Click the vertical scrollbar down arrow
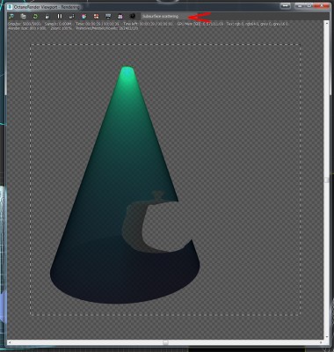The image size is (334, 352). [x=327, y=337]
